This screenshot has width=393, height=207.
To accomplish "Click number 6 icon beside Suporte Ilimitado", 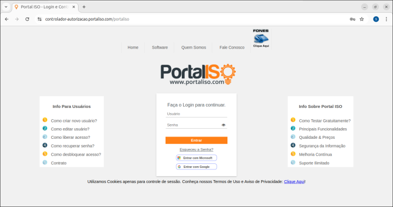I will 293,162.
